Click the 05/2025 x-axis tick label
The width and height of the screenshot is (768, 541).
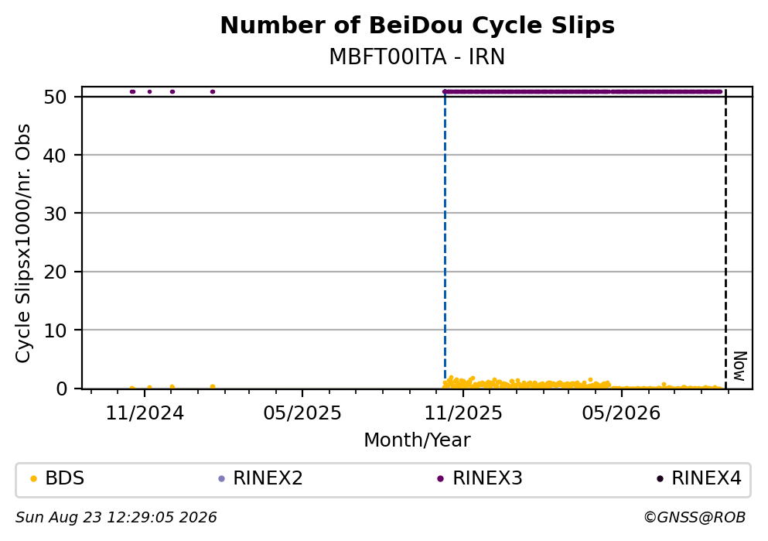302,413
